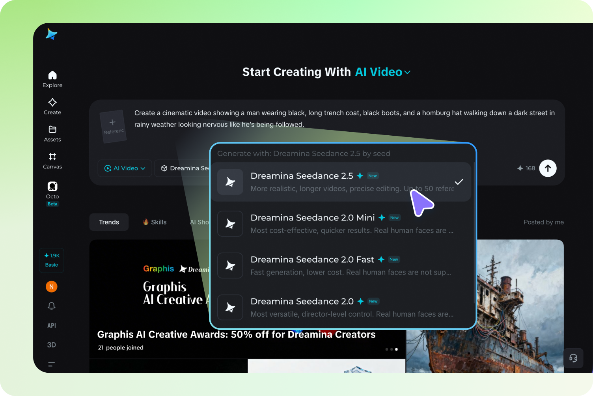Go to the Create section
Image resolution: width=593 pixels, height=396 pixels.
point(52,106)
